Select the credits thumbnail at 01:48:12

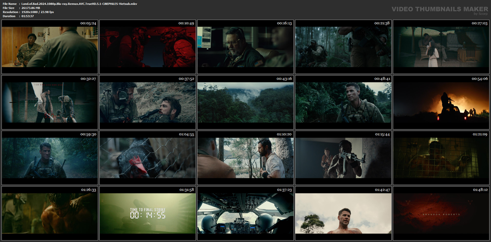point(441,213)
